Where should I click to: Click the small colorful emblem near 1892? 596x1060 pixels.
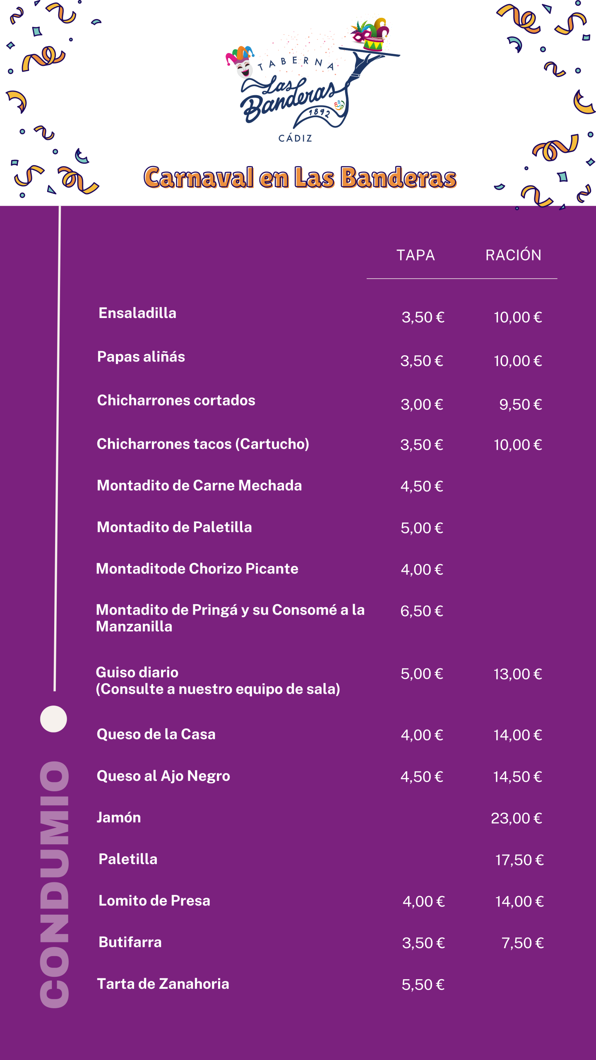339,105
